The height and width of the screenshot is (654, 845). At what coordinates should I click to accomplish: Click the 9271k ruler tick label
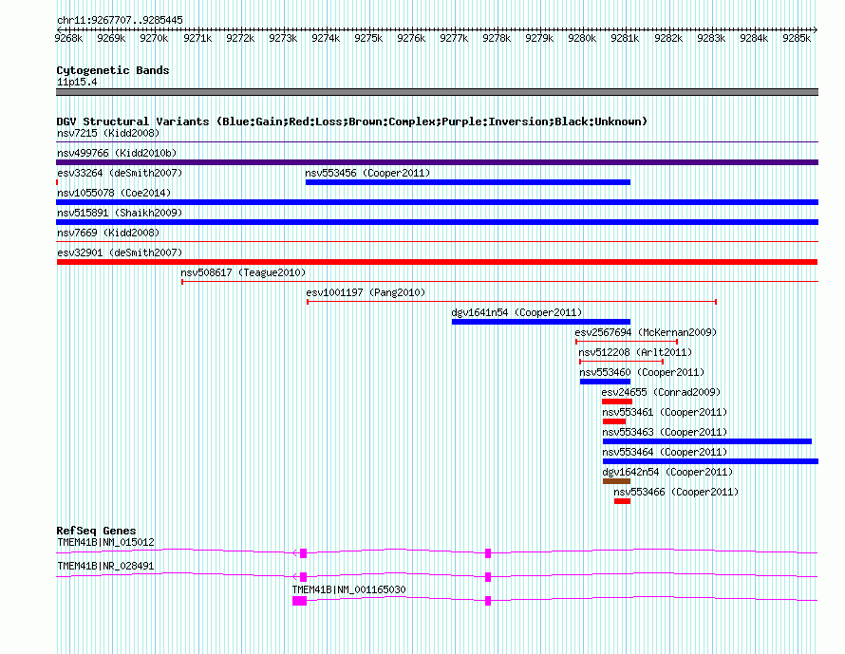pyautogui.click(x=197, y=38)
